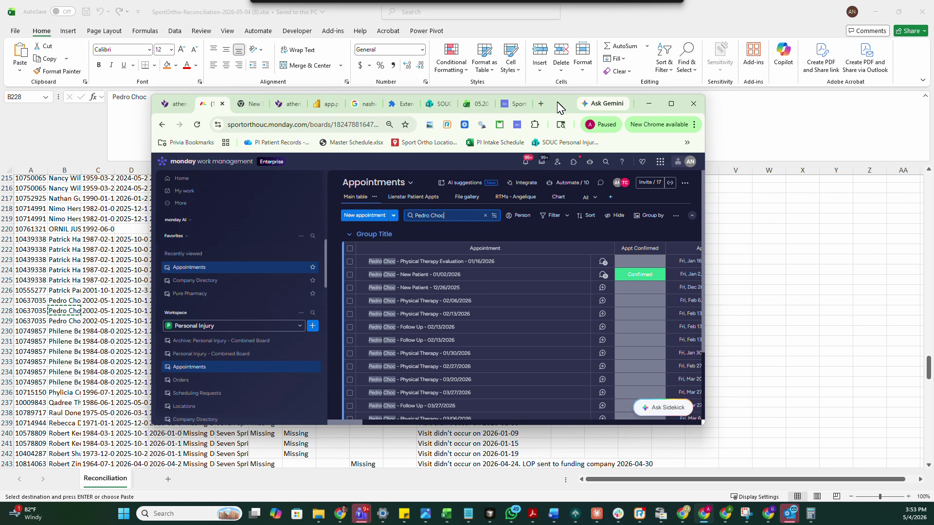Viewport: 934px width, 525px height.
Task: Open the Excel number format dropdown
Action: click(422, 50)
